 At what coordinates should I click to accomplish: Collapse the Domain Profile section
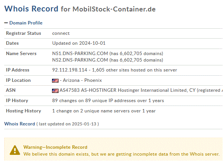pos(6,23)
